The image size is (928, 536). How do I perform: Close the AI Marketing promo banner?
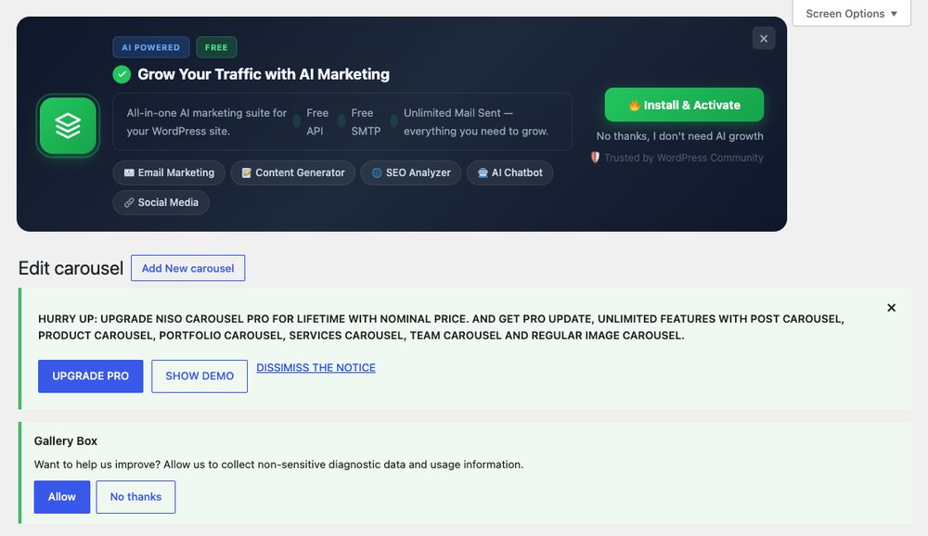point(764,38)
